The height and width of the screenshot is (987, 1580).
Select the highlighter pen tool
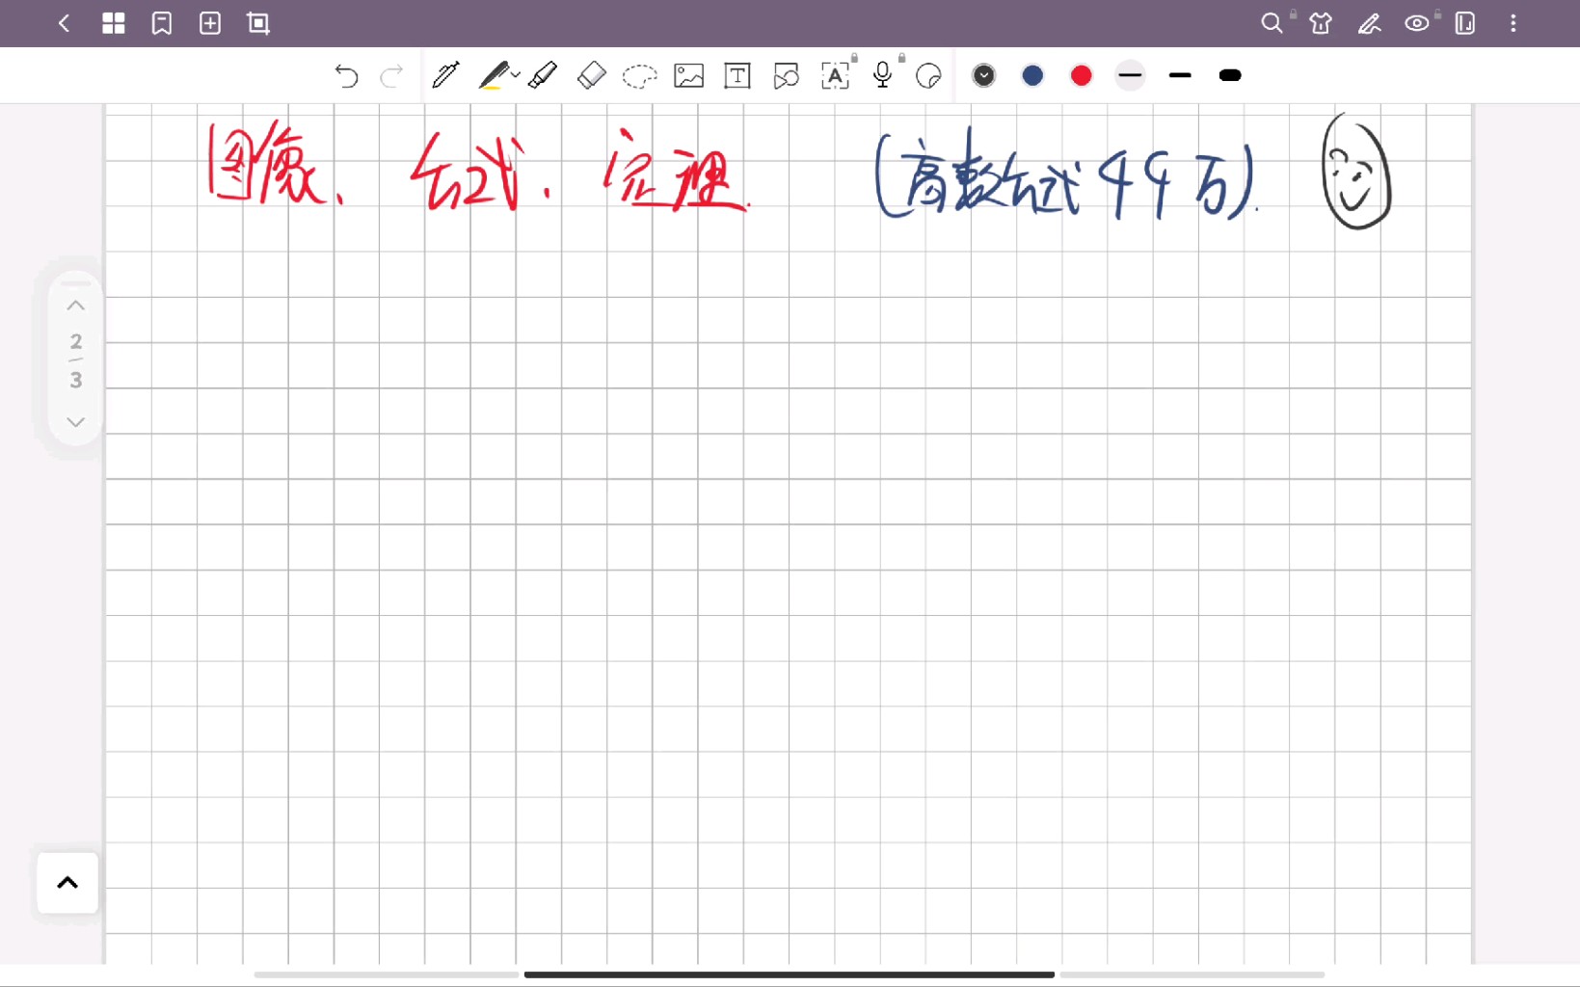(x=494, y=75)
